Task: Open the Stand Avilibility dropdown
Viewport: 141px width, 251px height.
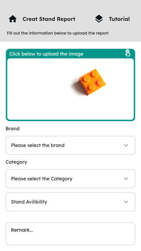Action: [x=70, y=202]
